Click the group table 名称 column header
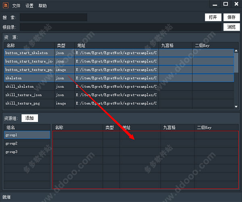Screen dimensions: 242x202 pyautogui.click(x=77, y=127)
